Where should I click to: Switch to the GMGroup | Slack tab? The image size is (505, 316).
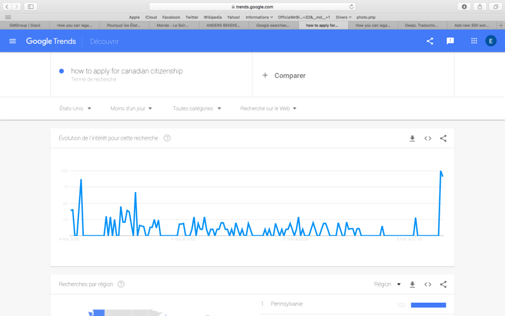tap(25, 25)
